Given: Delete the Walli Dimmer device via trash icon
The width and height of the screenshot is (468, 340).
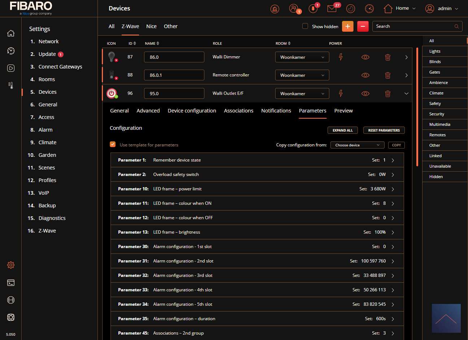Looking at the screenshot, I should (x=387, y=57).
